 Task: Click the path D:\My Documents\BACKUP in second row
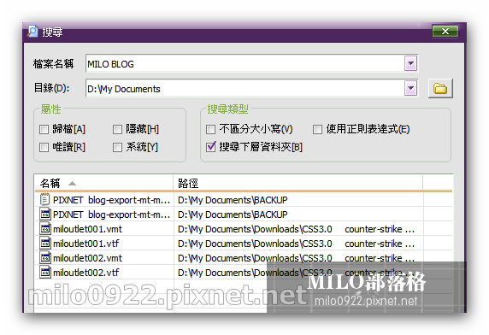click(x=233, y=215)
